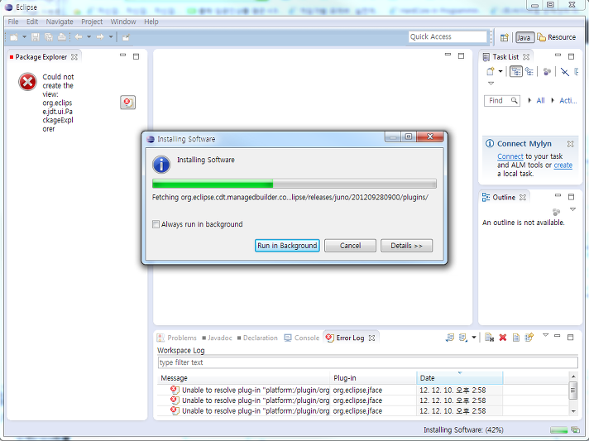Viewport: 589px width, 441px height.
Task: Switch to the Problems tab
Action: (x=176, y=338)
